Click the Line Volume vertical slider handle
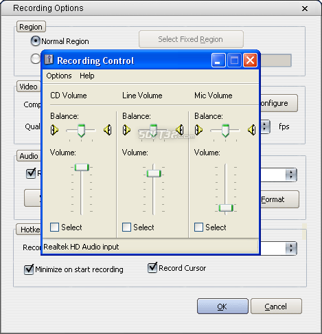322x334 pixels. (154, 174)
